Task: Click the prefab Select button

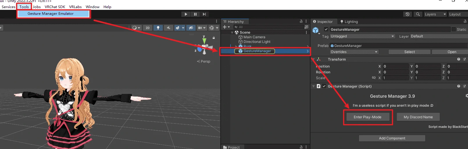Action: pyautogui.click(x=410, y=52)
